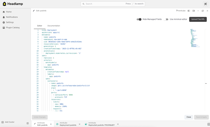
Task: Close the ReplicaSet podinfo tab
Action: pos(118,124)
